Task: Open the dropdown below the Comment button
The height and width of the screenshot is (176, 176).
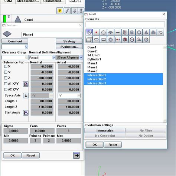Action: (x=26, y=47)
